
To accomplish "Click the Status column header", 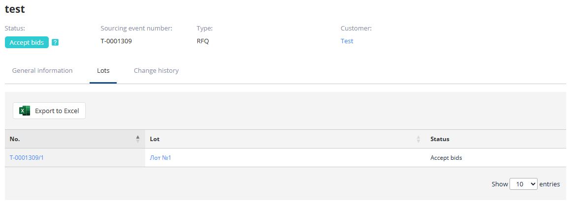I will (x=440, y=139).
